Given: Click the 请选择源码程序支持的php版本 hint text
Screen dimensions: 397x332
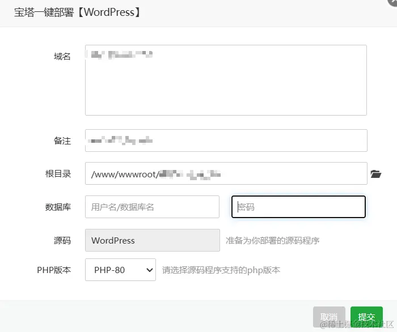Looking at the screenshot, I should pos(221,270).
